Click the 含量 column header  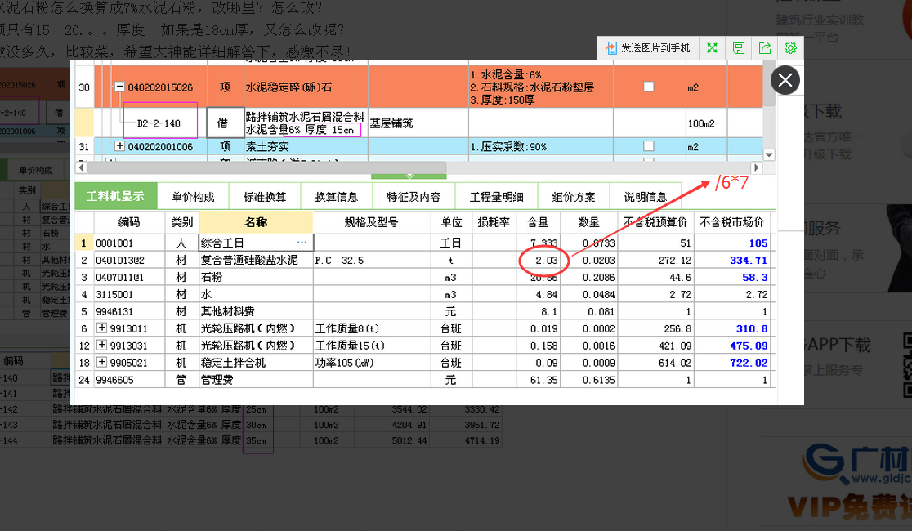click(538, 222)
